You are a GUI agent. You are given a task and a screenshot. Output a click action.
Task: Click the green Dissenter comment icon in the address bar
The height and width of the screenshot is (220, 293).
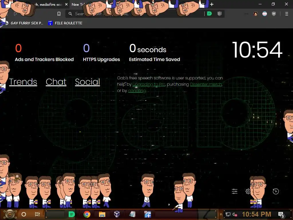pos(209,14)
